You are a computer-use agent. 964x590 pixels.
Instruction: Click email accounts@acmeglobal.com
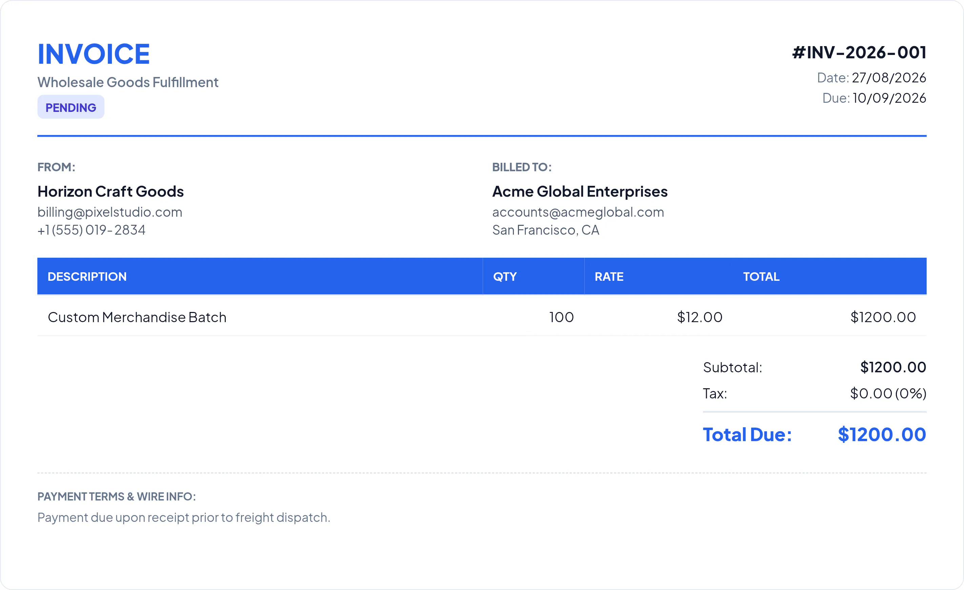(x=578, y=212)
